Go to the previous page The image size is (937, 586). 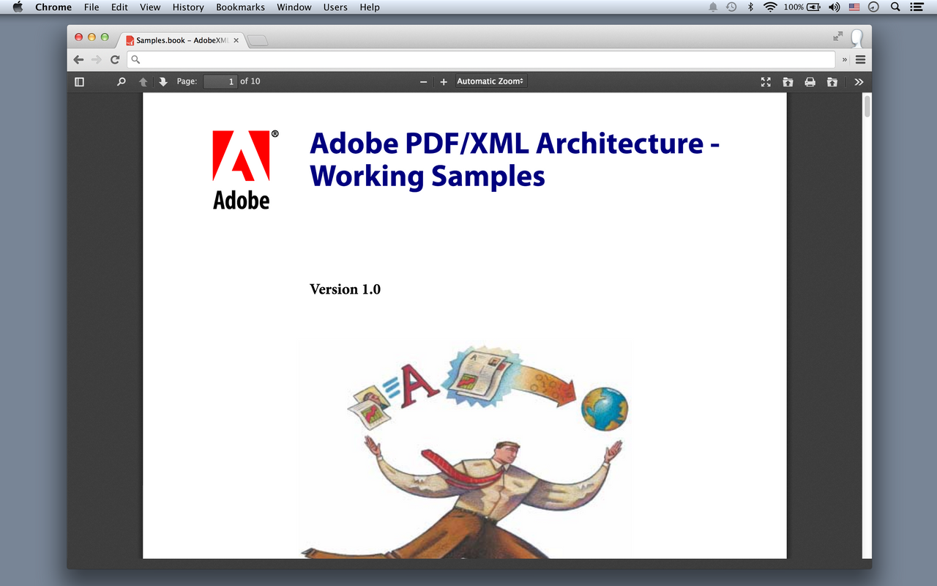click(x=143, y=81)
